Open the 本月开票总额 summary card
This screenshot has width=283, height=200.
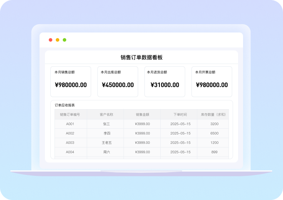pos(211,82)
